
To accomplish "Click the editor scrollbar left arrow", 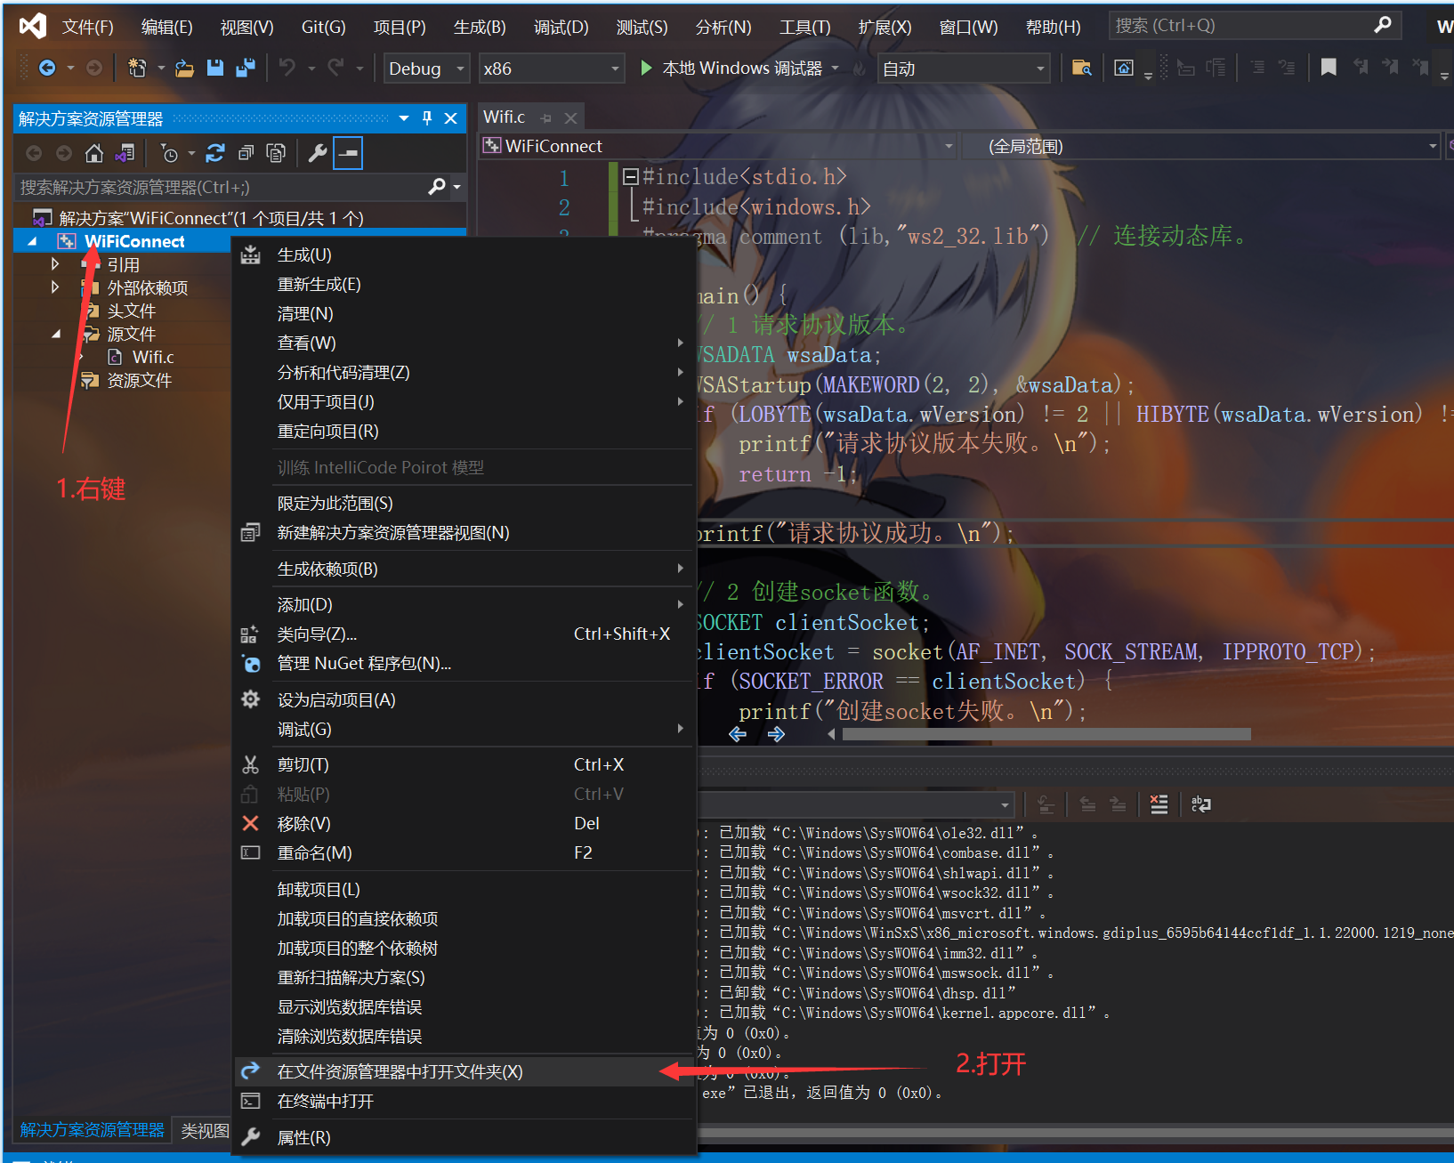I will (x=831, y=734).
